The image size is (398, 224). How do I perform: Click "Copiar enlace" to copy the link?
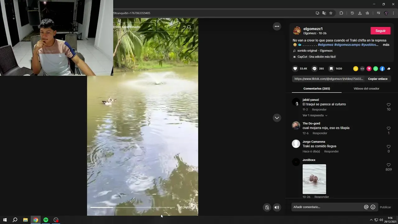[x=377, y=79]
